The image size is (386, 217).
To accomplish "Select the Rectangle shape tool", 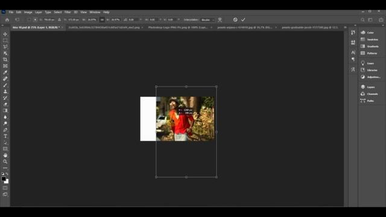I will (x=5, y=149).
